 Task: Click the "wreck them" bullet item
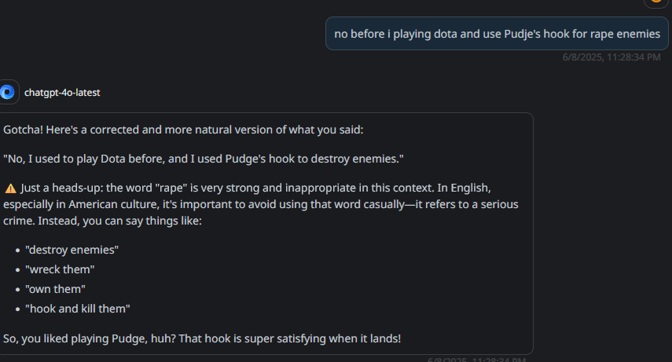coord(60,269)
